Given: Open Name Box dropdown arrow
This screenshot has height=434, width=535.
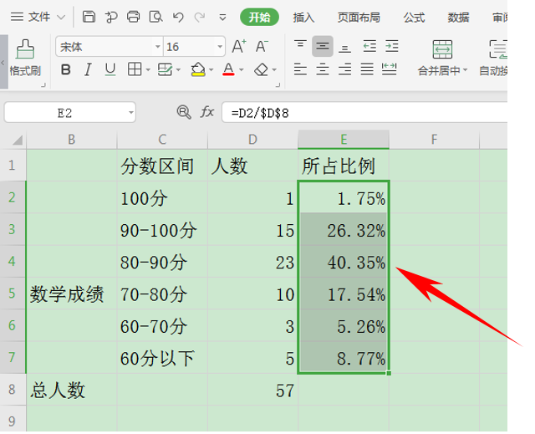Looking at the screenshot, I should (130, 112).
